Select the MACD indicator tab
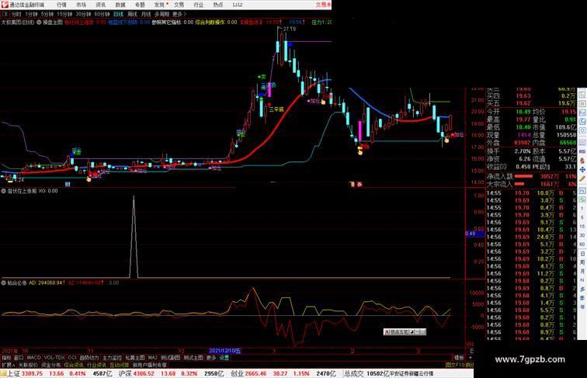Viewport: 587px width, 378px height. 33,358
